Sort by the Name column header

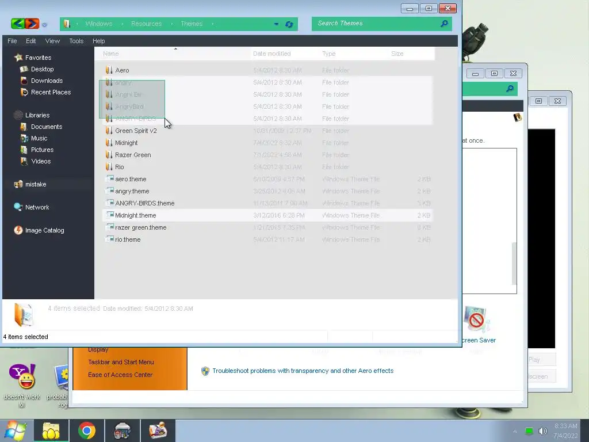tap(175, 54)
